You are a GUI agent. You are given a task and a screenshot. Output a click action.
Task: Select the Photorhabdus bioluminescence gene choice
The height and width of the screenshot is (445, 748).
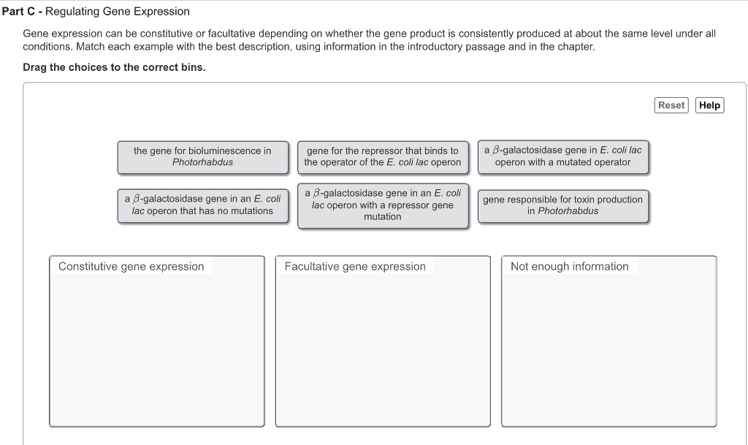[202, 157]
